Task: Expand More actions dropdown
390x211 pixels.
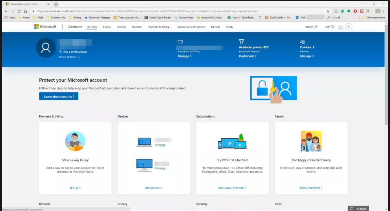Action: pyautogui.click(x=69, y=57)
